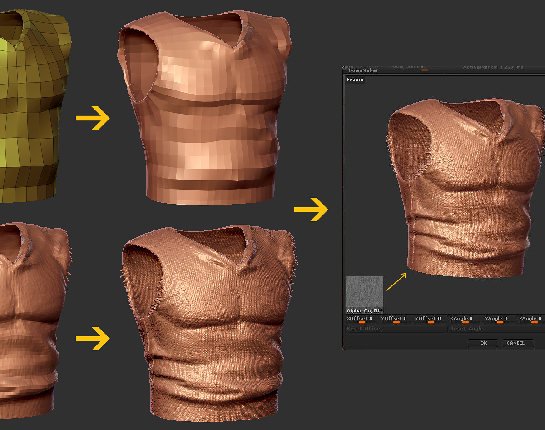The width and height of the screenshot is (545, 430).
Task: Confirm the noise settings with OK
Action: pyautogui.click(x=483, y=343)
